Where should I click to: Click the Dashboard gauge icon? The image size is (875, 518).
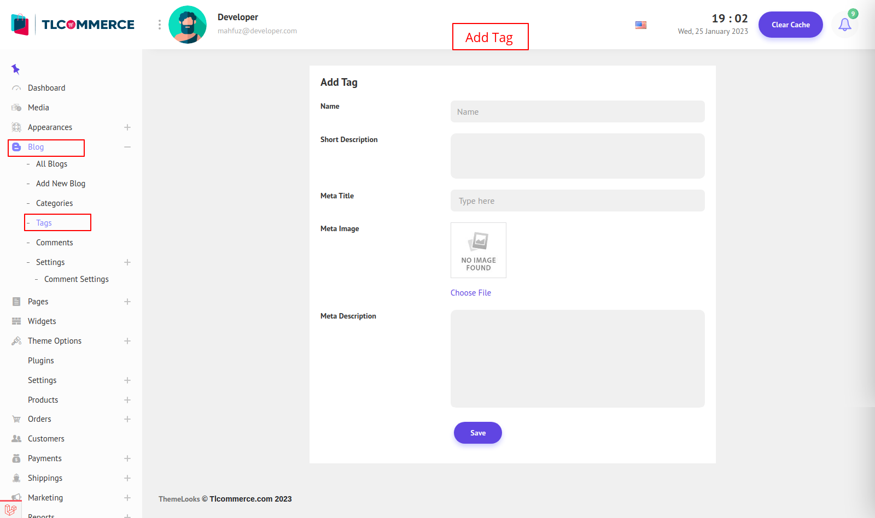tap(16, 88)
